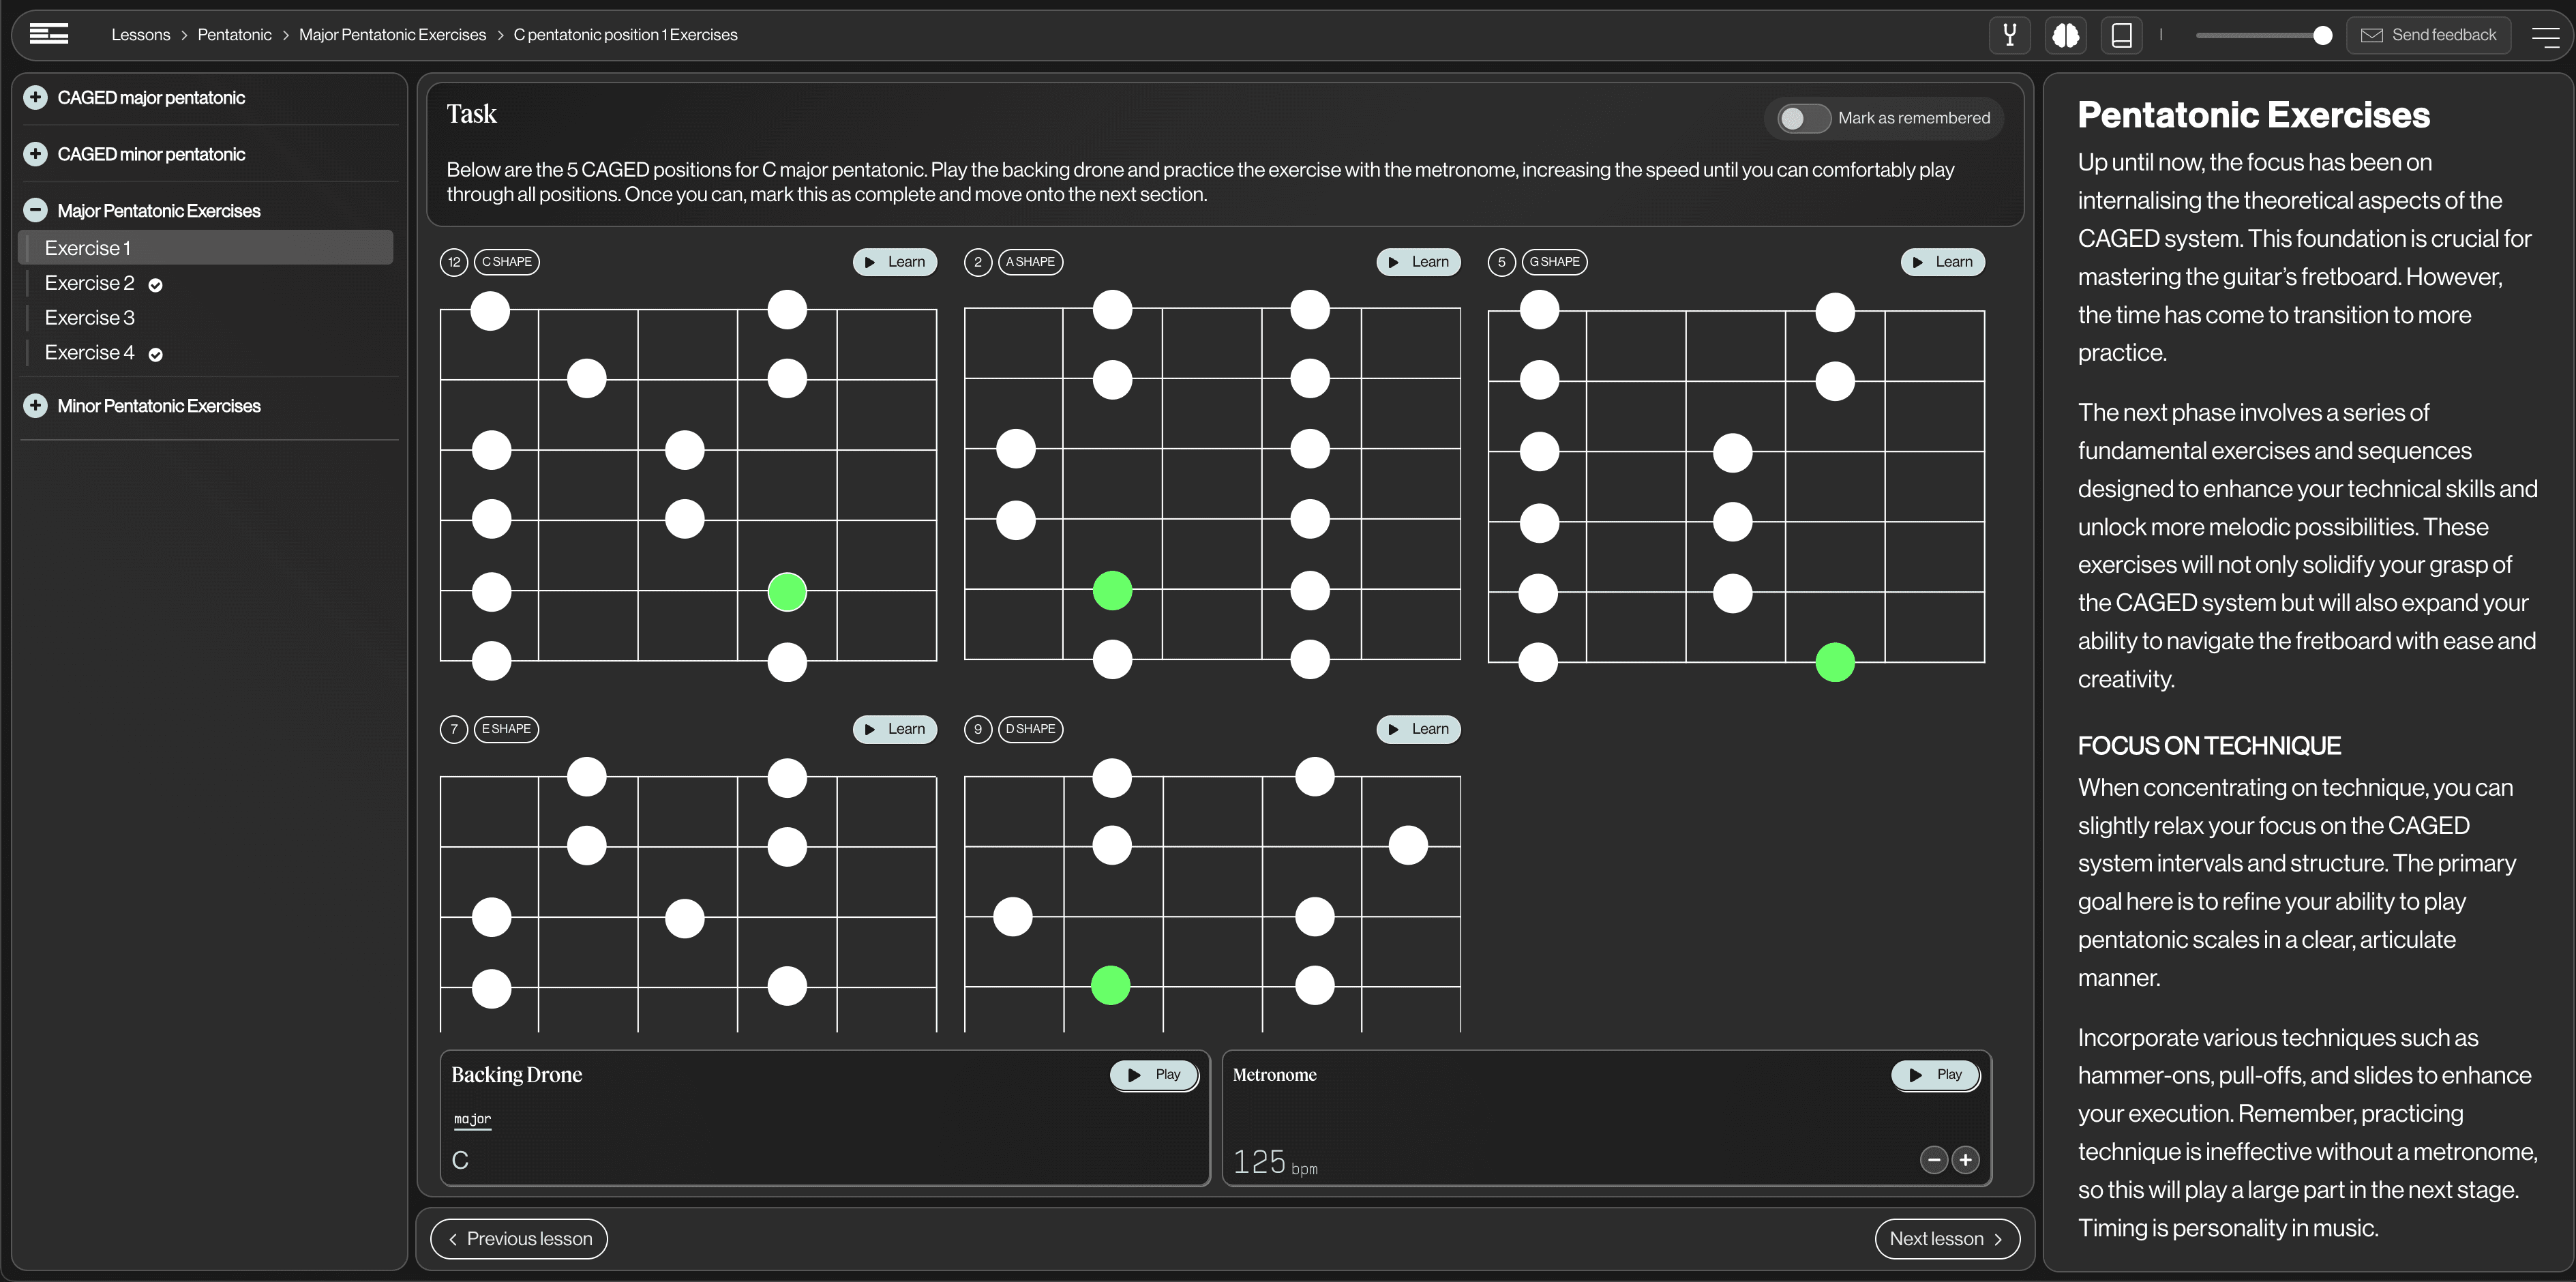Select Exercise 2 in the sidebar
This screenshot has height=1282, width=2576.
pos(89,283)
